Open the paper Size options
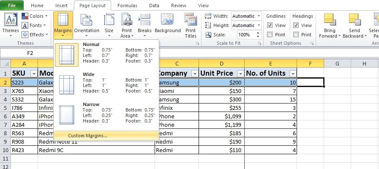Screen dimensions: 379x169 tap(109, 25)
